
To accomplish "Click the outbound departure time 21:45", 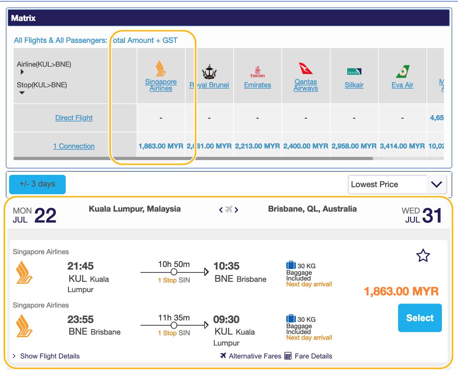I will (x=81, y=266).
